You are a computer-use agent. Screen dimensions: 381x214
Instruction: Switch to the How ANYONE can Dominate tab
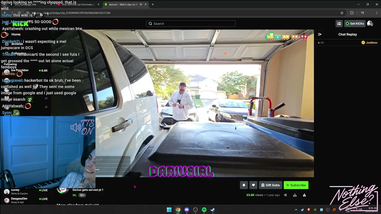coord(78,4)
